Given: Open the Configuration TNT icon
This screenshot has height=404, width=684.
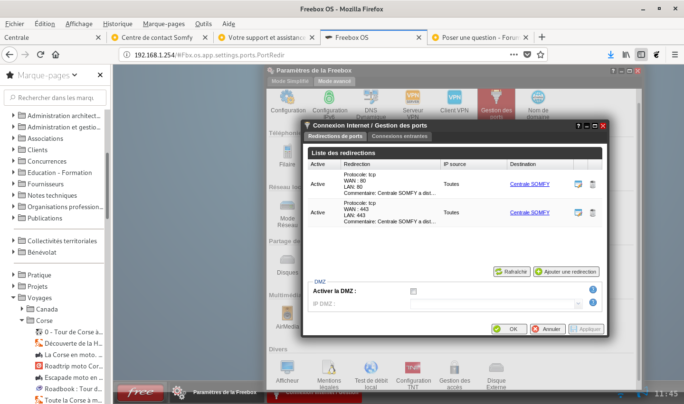Looking at the screenshot, I should point(413,368).
